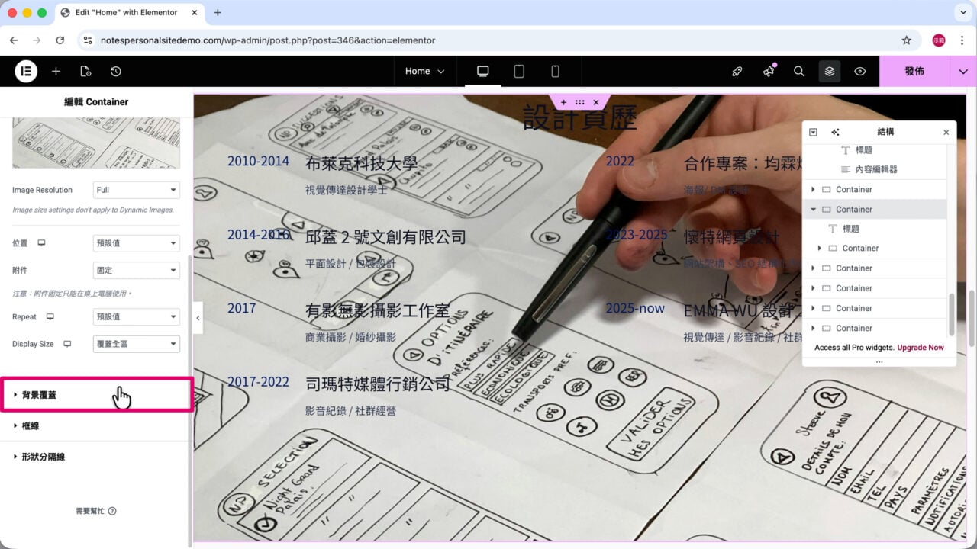Follow the Upgrade Now link
Image resolution: width=977 pixels, height=549 pixels.
(x=921, y=348)
